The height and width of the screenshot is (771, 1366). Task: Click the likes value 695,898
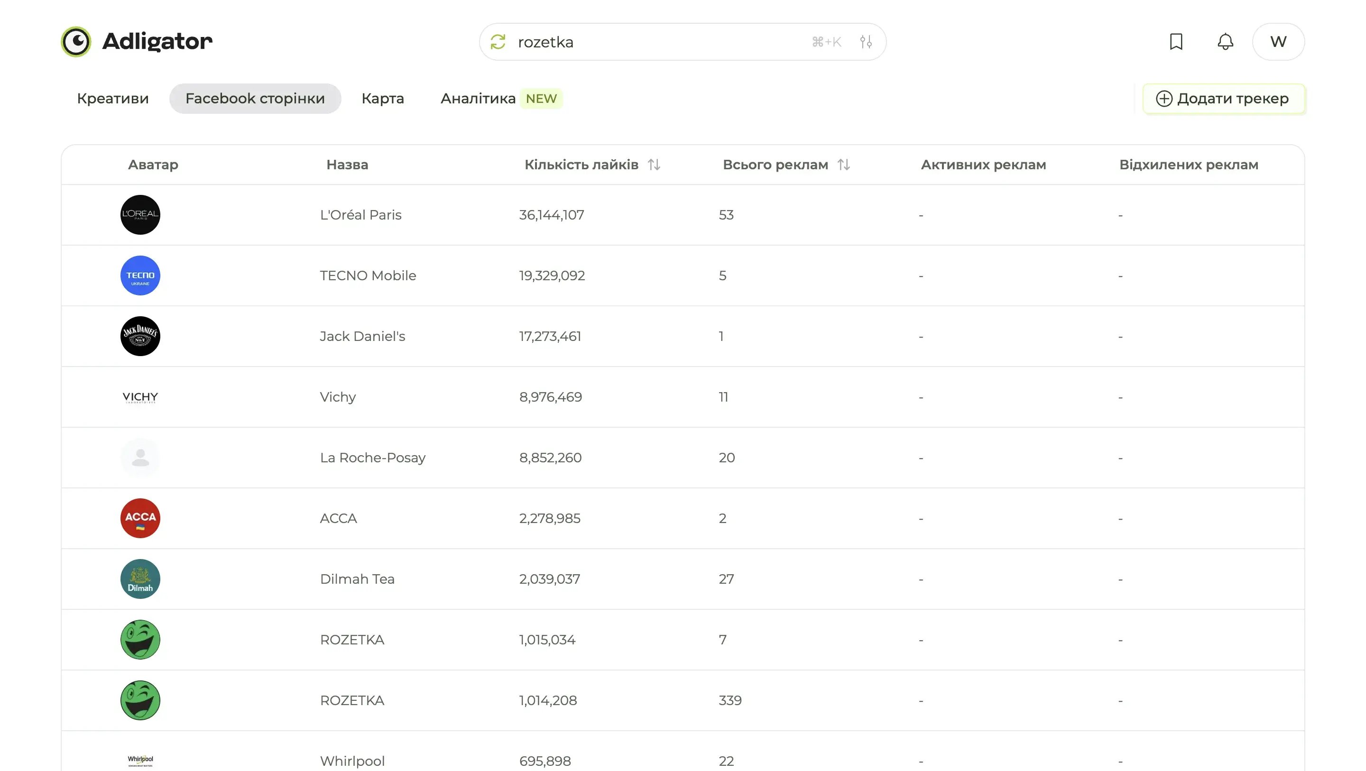coord(545,761)
